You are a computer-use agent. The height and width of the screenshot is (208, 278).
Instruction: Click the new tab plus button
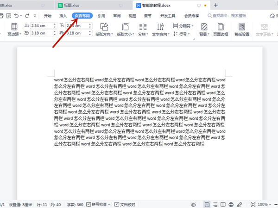tap(216, 5)
